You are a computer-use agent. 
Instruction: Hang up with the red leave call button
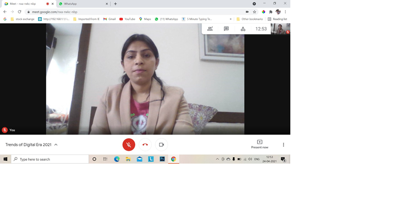tap(145, 145)
